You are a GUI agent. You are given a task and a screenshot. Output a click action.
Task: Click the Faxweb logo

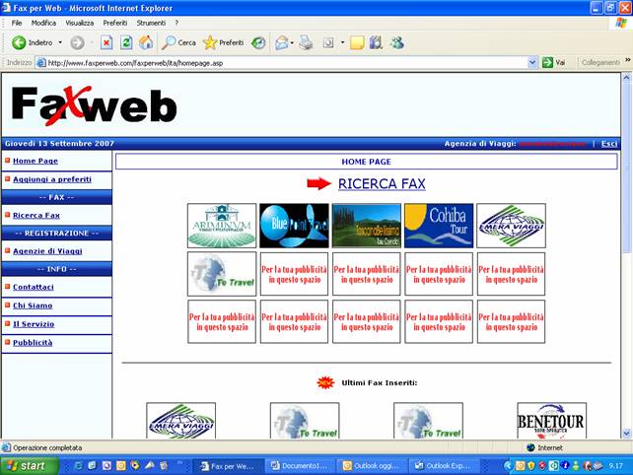[x=94, y=105]
